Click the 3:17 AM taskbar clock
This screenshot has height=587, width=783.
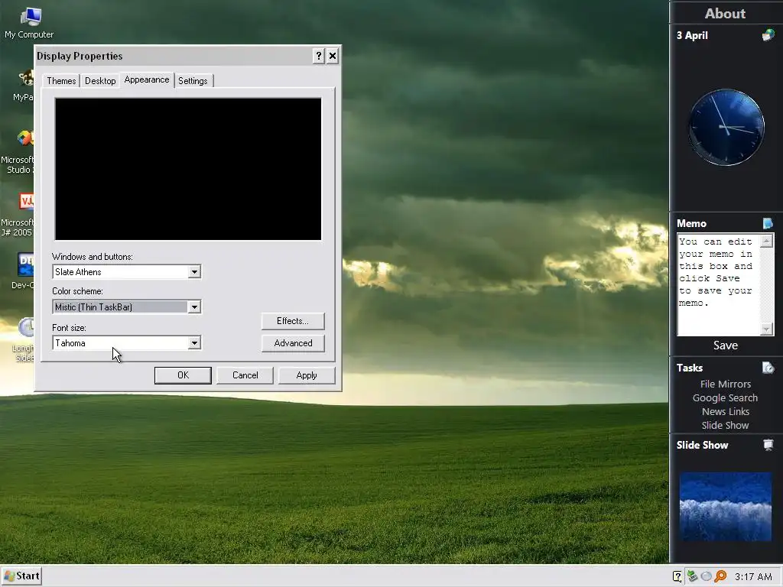(753, 576)
